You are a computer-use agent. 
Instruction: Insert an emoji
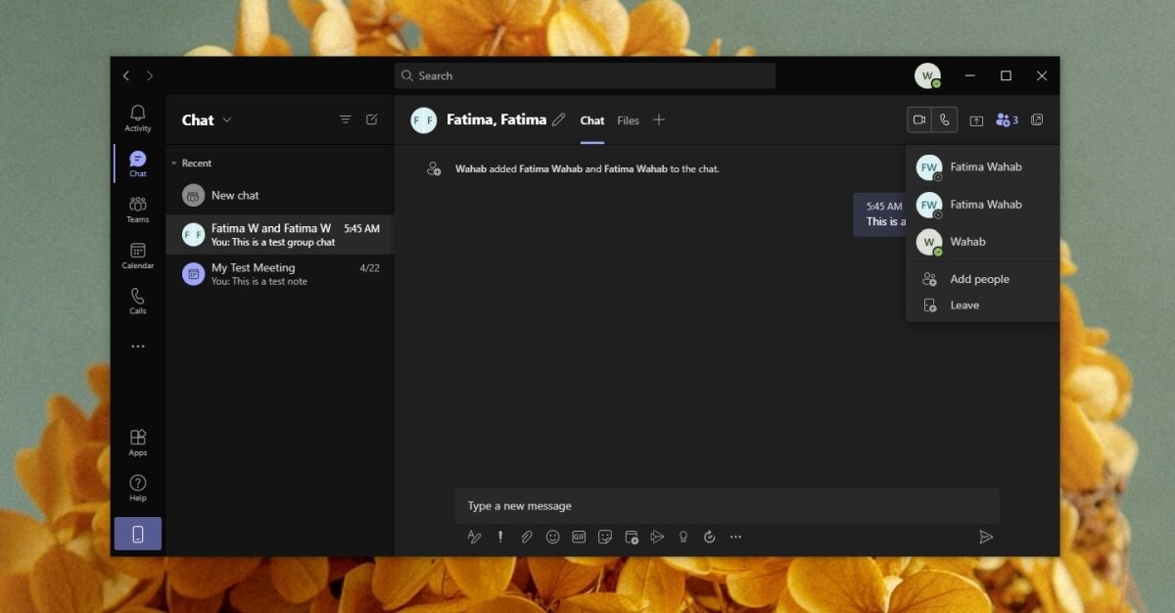coord(552,537)
